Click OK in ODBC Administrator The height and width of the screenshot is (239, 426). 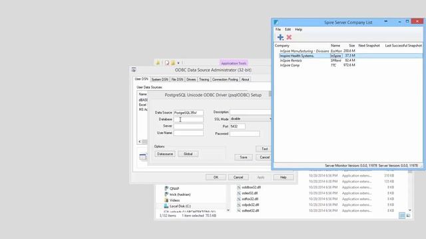coord(216,177)
